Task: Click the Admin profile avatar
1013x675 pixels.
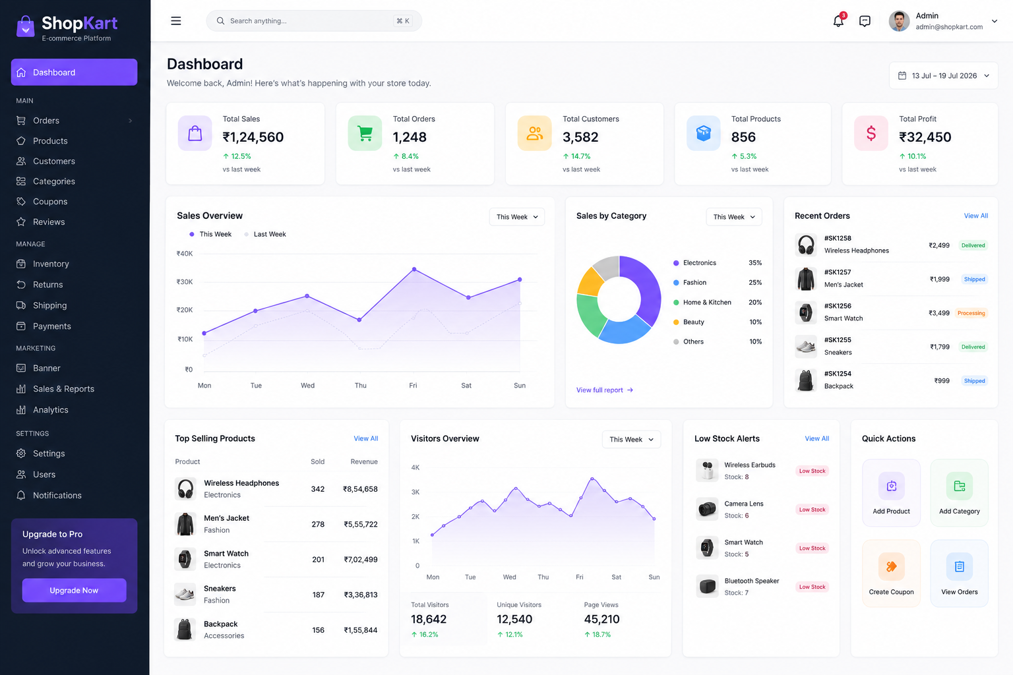Action: 899,21
